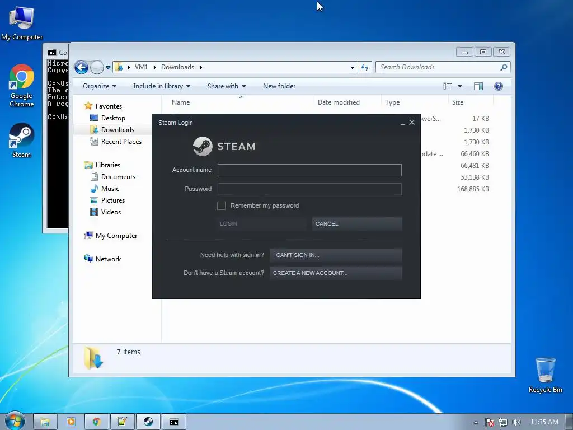This screenshot has width=573, height=430.
Task: Click the volume speaker tray icon
Action: point(516,422)
